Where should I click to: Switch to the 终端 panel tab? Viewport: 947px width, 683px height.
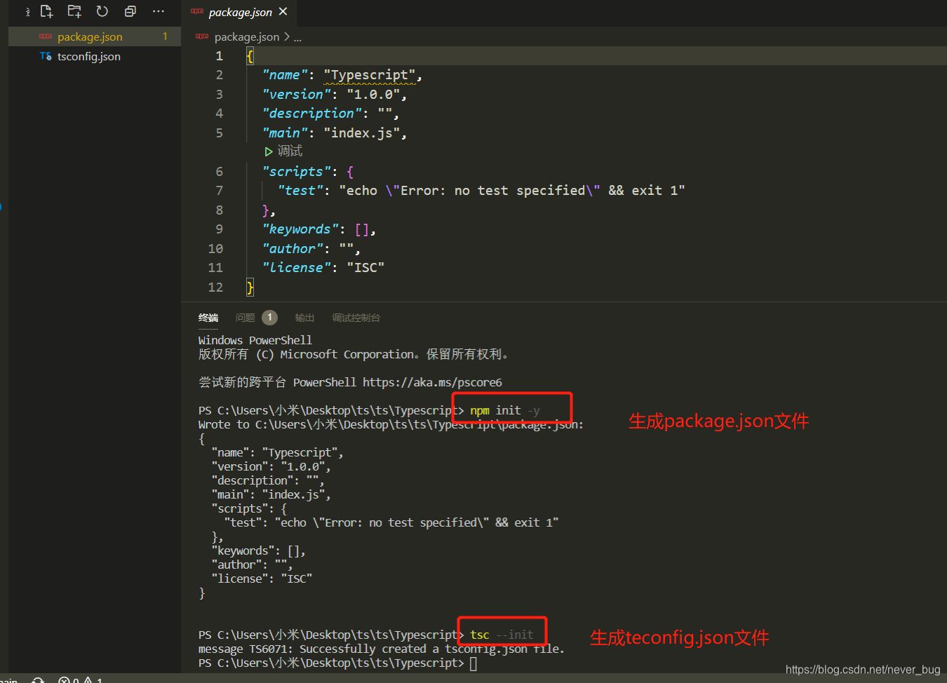point(208,318)
